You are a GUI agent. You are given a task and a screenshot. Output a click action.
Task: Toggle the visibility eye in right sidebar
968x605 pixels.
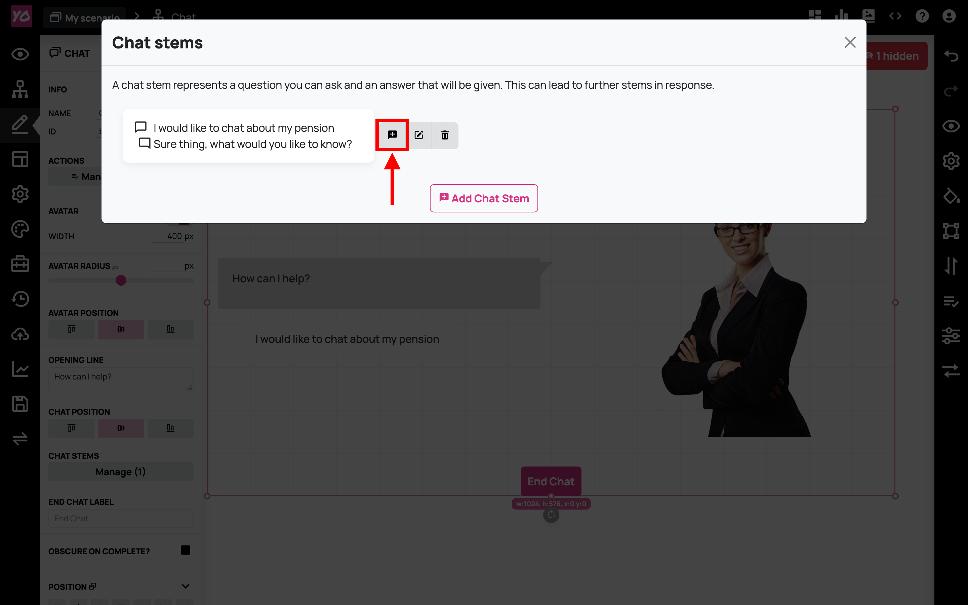click(951, 126)
